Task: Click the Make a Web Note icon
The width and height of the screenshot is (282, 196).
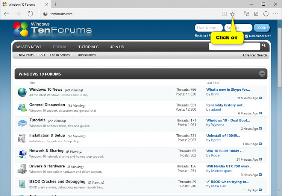Action: pyautogui.click(x=256, y=14)
